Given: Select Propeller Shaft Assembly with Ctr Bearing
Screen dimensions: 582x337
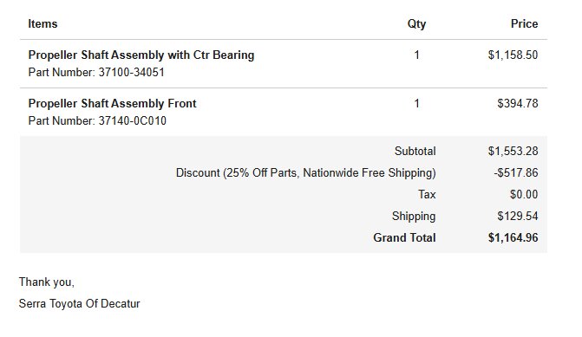Looking at the screenshot, I should tap(141, 55).
